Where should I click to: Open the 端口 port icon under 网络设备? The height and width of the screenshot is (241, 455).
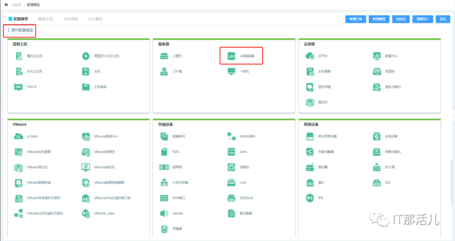click(310, 183)
